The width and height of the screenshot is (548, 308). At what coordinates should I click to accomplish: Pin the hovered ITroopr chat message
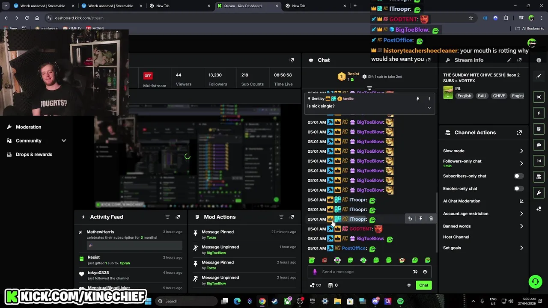(x=420, y=219)
